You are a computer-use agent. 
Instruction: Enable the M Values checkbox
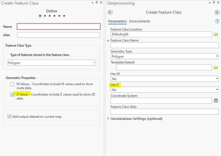(x=12, y=84)
